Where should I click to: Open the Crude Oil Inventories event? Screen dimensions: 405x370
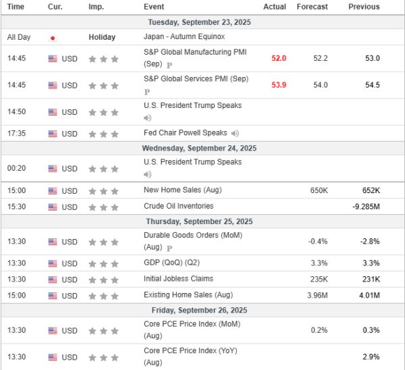[x=178, y=206]
